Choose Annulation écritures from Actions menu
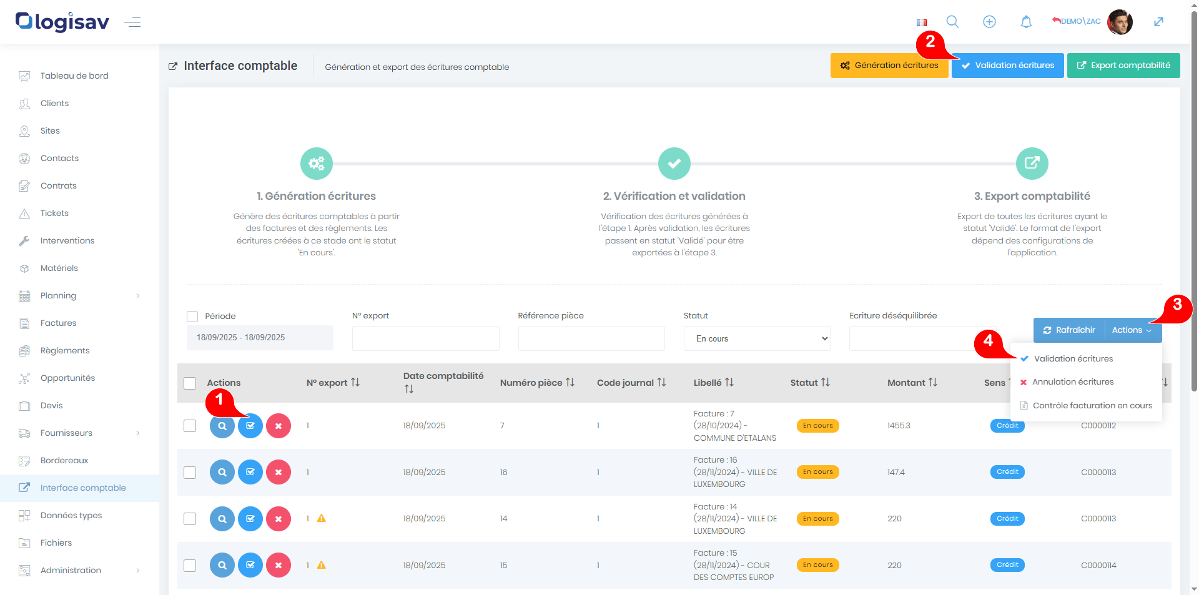 coord(1073,381)
